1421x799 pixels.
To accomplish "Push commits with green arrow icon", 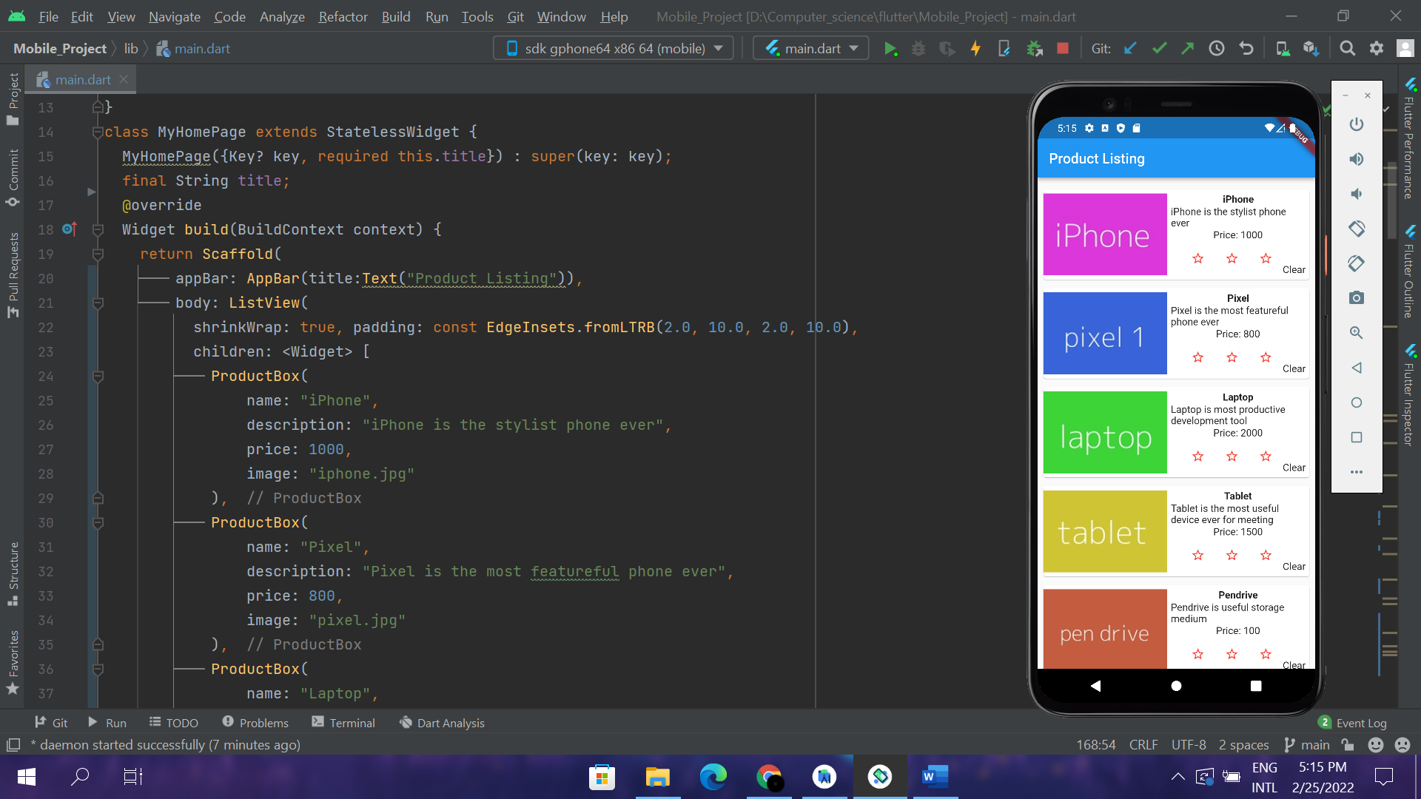I will (1187, 47).
